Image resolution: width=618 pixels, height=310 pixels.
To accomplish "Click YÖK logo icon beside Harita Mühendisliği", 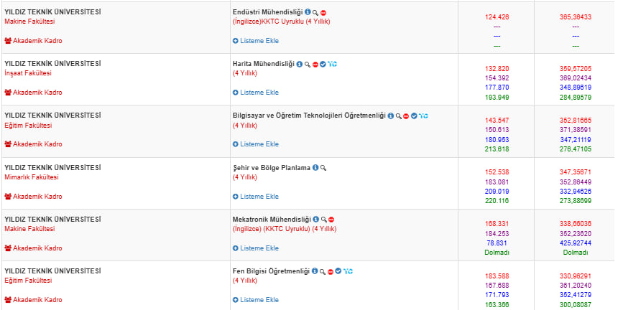I will pyautogui.click(x=332, y=64).
